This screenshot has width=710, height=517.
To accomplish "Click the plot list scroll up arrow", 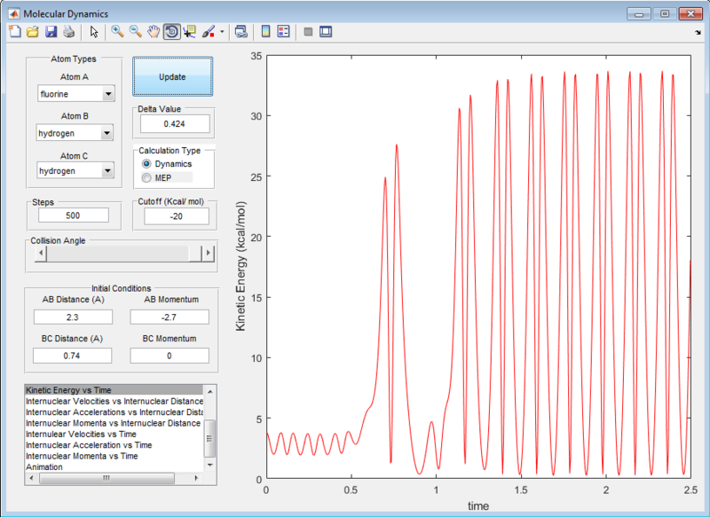I will (210, 391).
